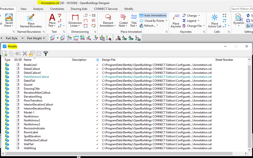Image resolution: width=253 pixels, height=158 pixels.
Task: Click the Place Active Cell starburst icon
Action: coord(215,17)
